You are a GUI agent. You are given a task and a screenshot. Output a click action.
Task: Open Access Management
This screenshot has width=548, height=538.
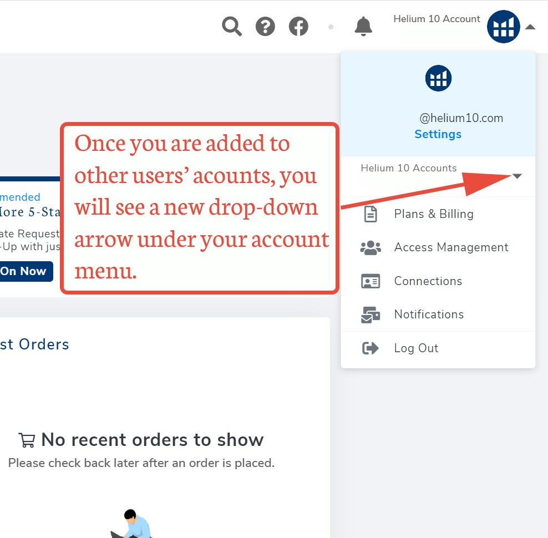pos(451,247)
